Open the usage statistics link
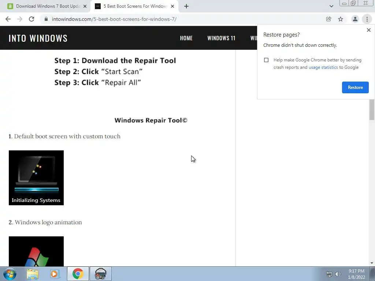The width and height of the screenshot is (375, 281). pos(323,67)
